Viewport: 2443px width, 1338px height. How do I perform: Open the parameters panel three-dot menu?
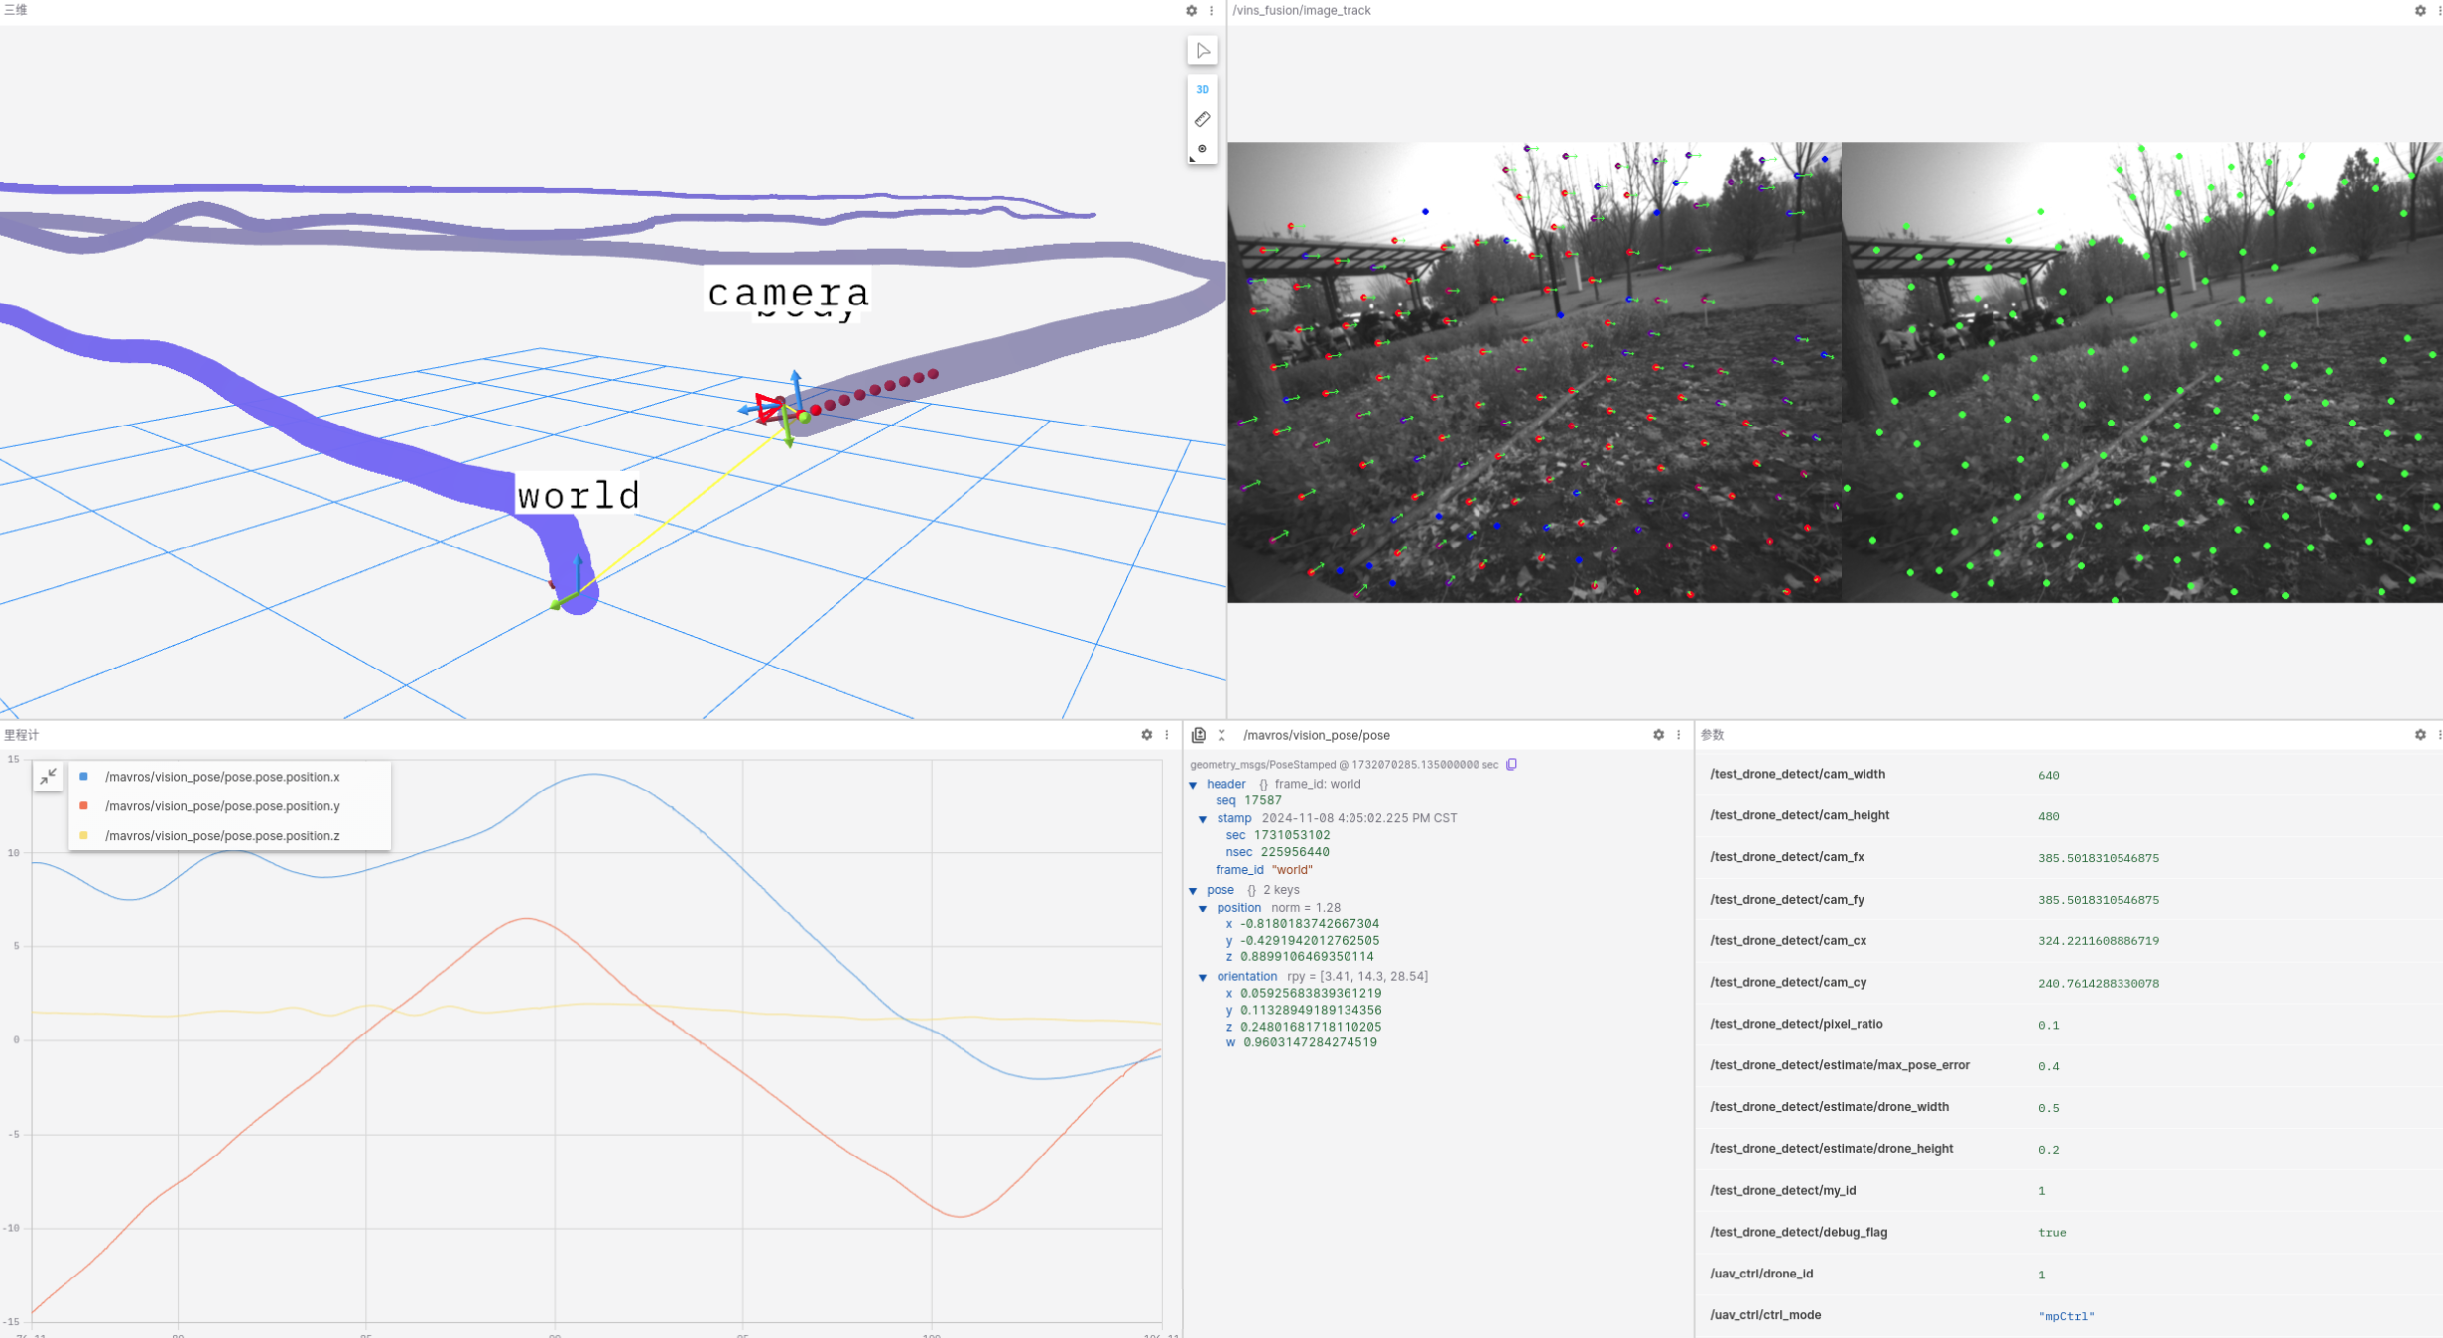pos(2438,735)
